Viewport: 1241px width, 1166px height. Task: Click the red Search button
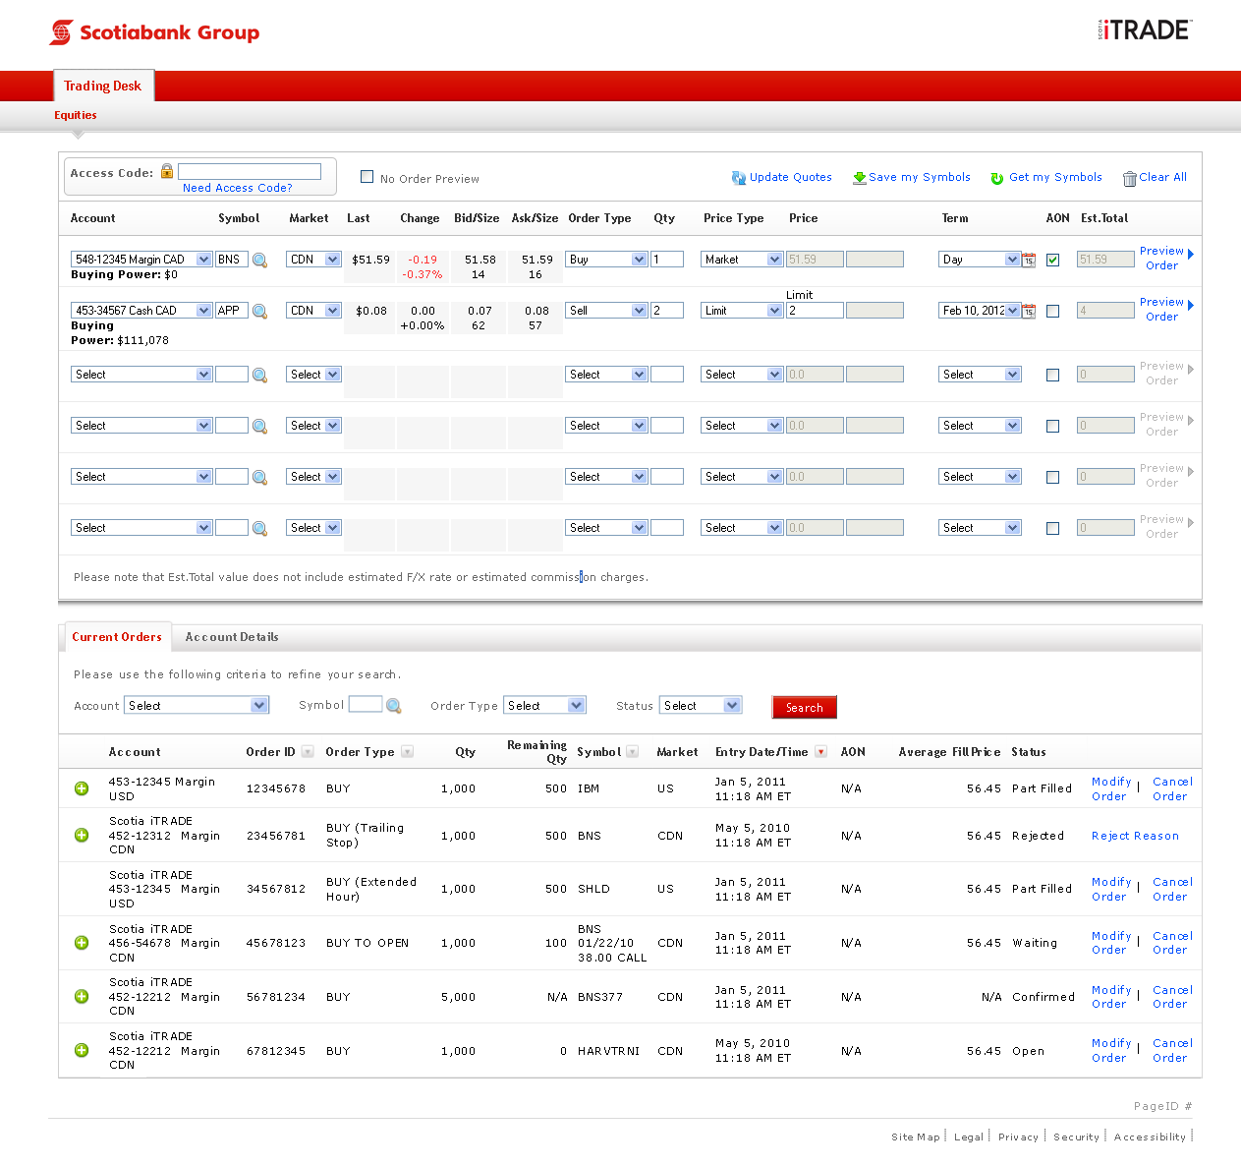click(x=804, y=708)
